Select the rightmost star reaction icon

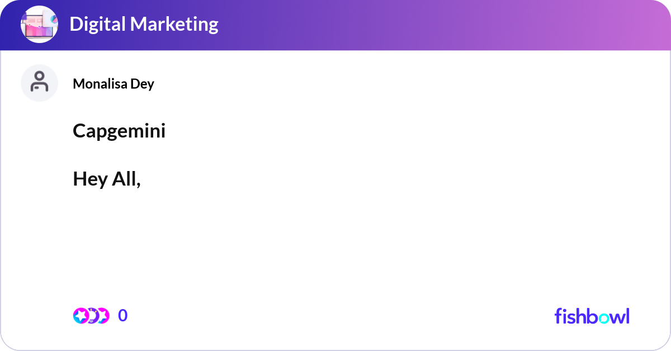coord(102,316)
